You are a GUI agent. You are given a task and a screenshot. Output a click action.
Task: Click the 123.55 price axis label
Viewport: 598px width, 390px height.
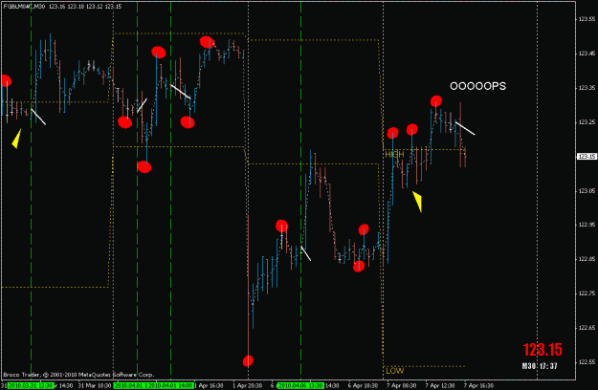tap(587, 19)
